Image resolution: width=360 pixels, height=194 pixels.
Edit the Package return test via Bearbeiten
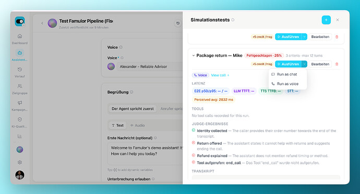[320, 64]
